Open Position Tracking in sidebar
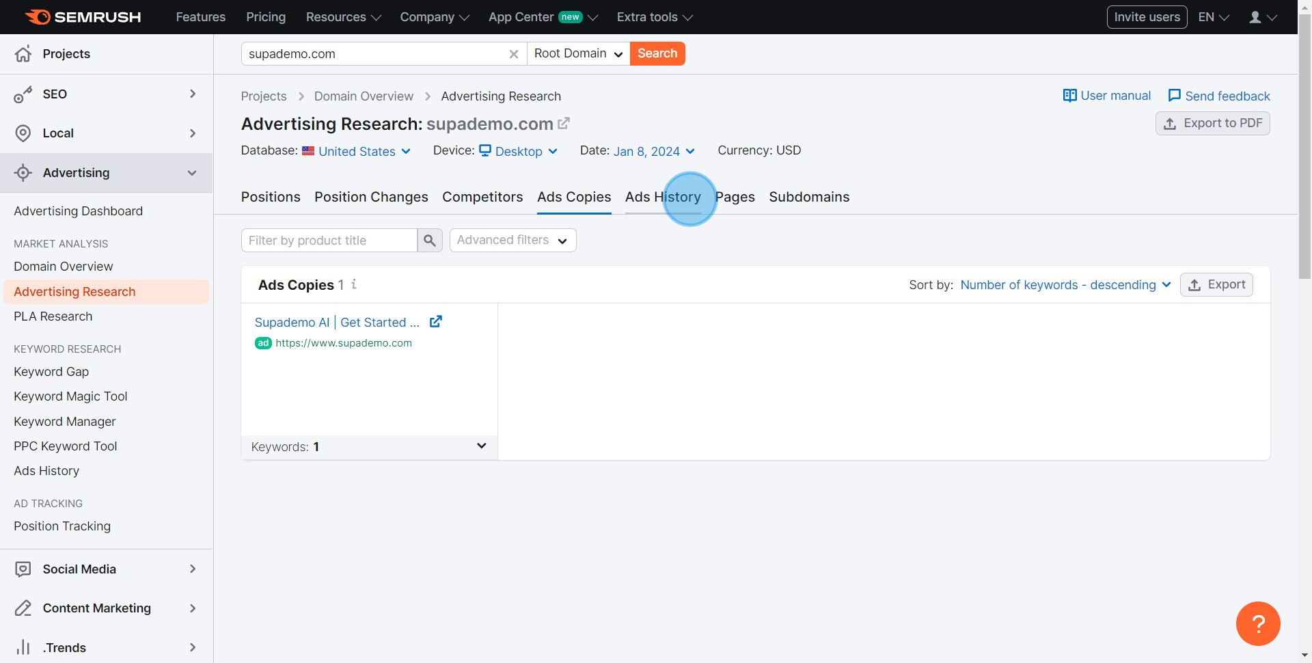Image resolution: width=1312 pixels, height=663 pixels. coord(62,526)
